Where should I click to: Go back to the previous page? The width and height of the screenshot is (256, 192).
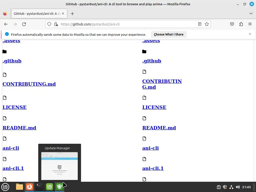pos(6,24)
